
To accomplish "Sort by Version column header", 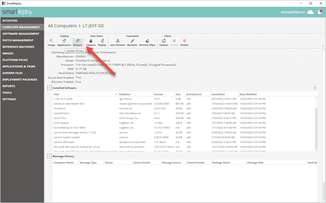I will point(164,94).
